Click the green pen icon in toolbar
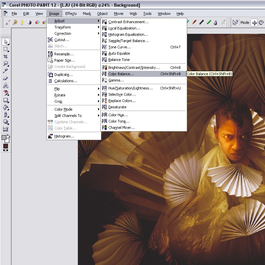This screenshot has width=265, height=265. [209, 22]
